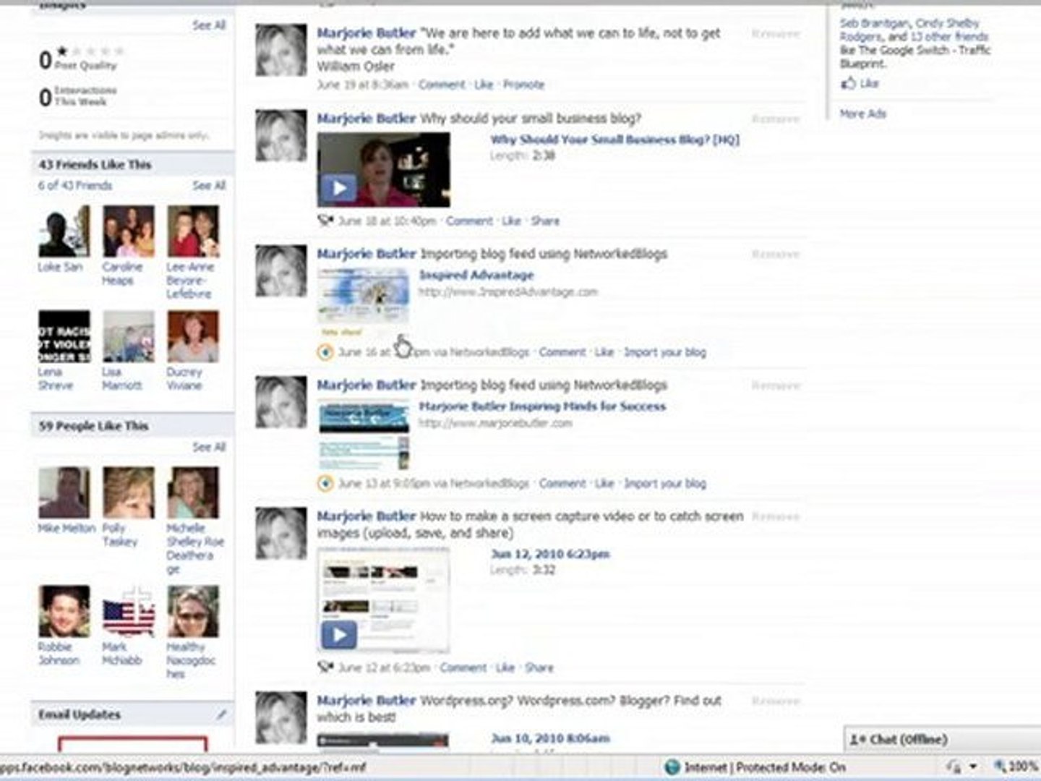
Task: Open Healthy Nacogdoches profile photo
Action: 193,611
